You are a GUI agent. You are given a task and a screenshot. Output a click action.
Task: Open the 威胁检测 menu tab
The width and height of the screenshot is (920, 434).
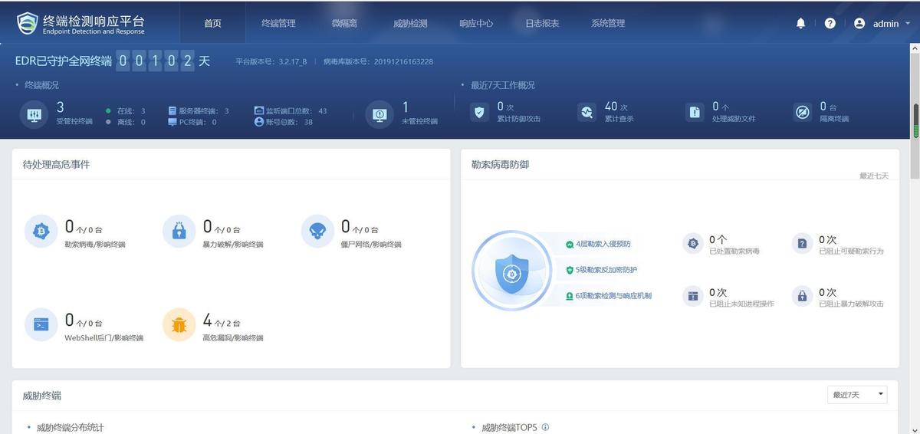(x=410, y=24)
